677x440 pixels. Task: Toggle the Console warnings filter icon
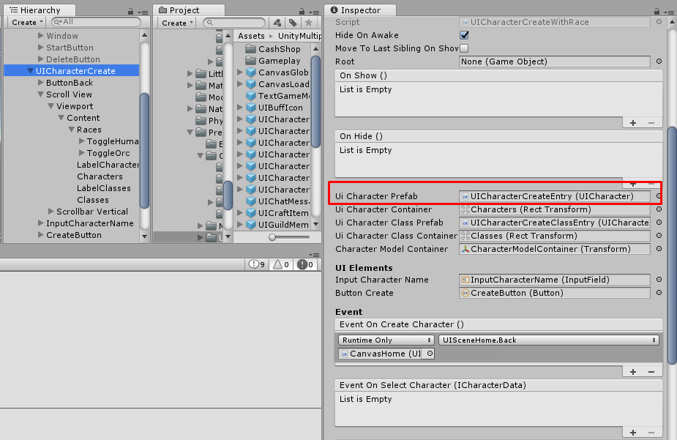pyautogui.click(x=279, y=264)
